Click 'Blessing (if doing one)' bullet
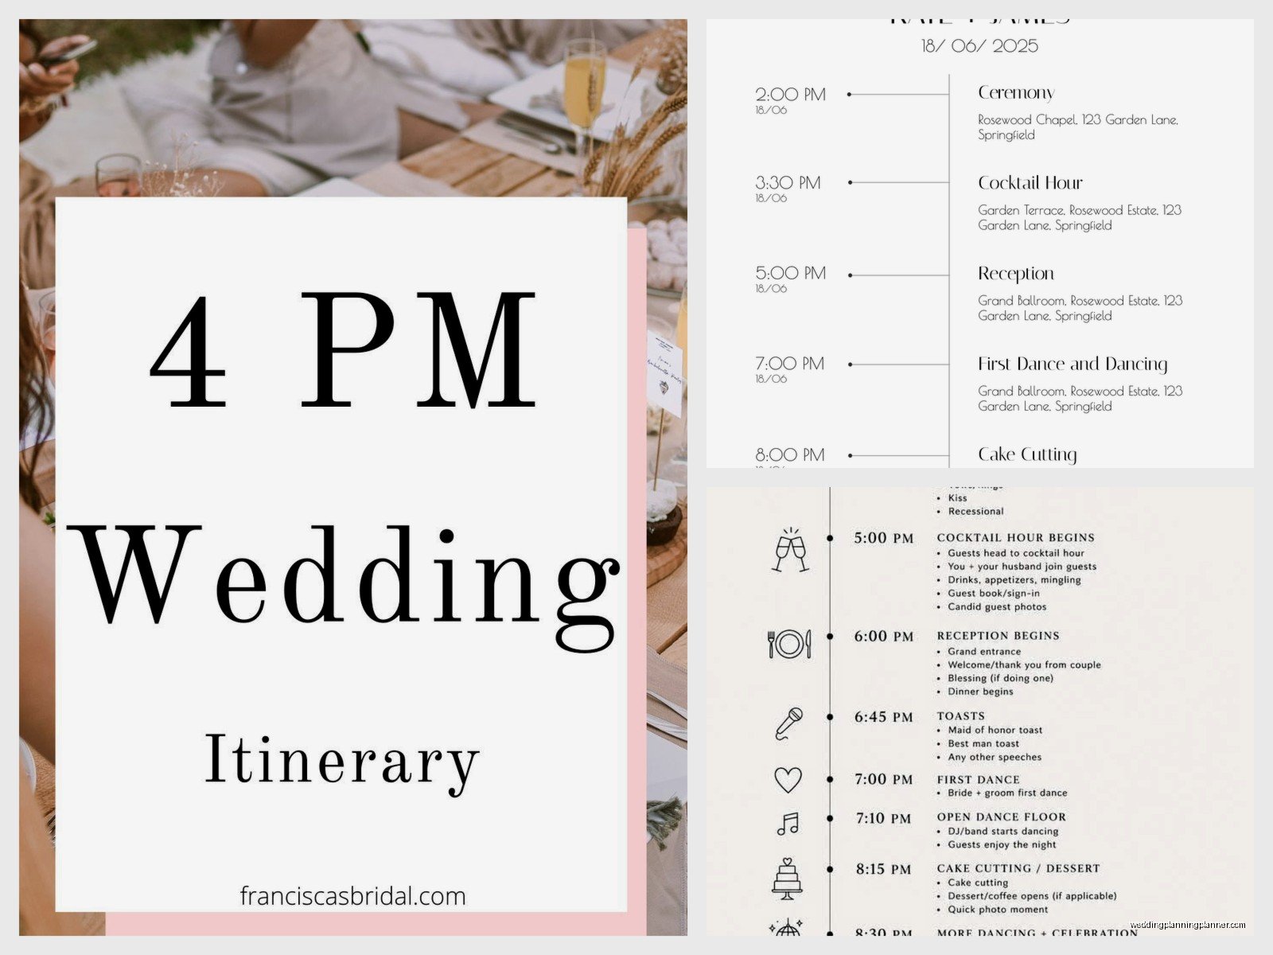The height and width of the screenshot is (955, 1273). (x=1000, y=679)
